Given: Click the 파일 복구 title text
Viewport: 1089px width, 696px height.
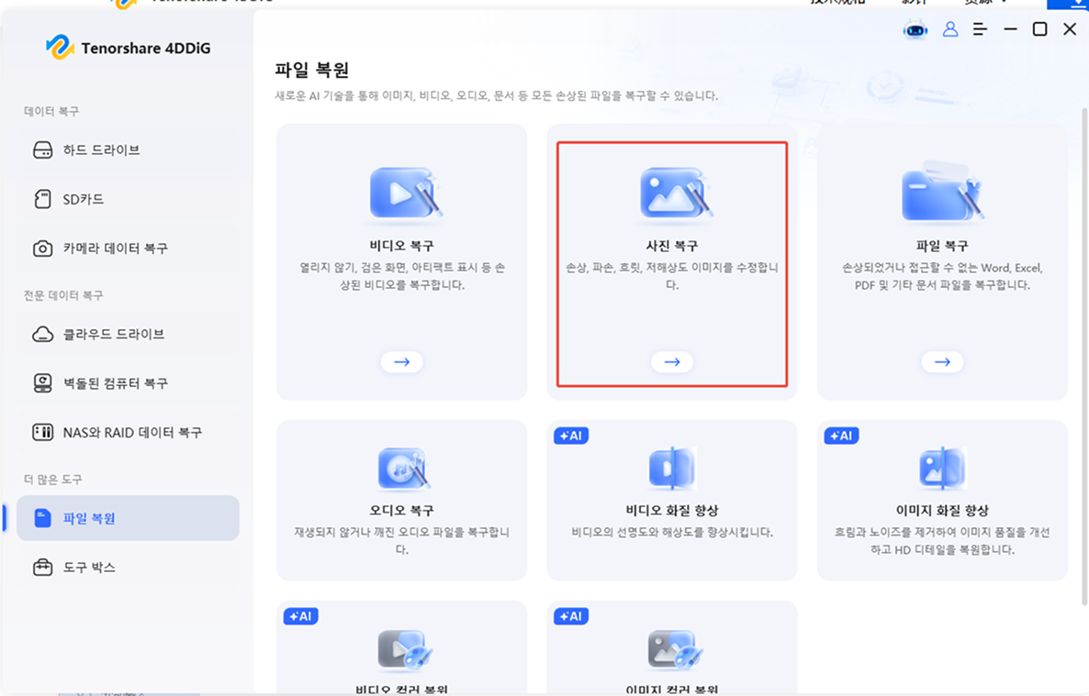Looking at the screenshot, I should [942, 246].
